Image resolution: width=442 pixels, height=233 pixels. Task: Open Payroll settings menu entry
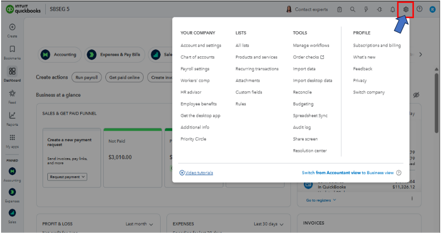click(195, 69)
